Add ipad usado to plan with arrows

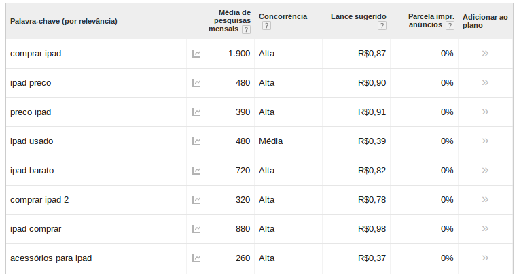tap(485, 141)
